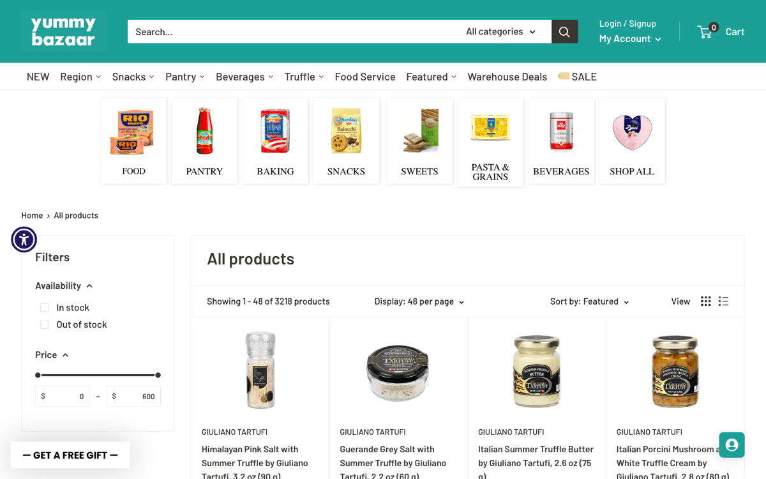The width and height of the screenshot is (766, 479).
Task: Open Himalayan Pink Salt product title
Action: 255,462
